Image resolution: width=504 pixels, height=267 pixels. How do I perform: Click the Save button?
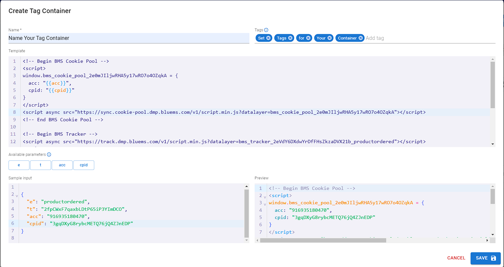pyautogui.click(x=485, y=258)
